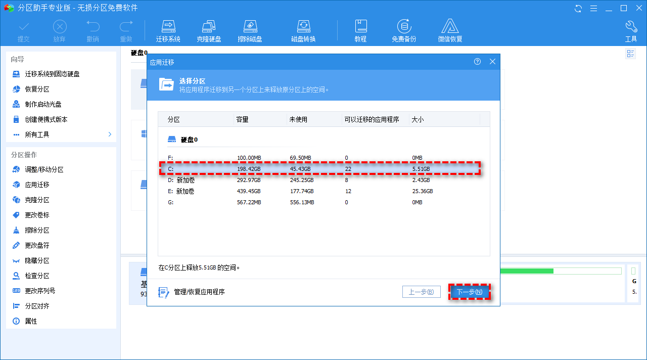Screen dimensions: 647x360
Task: Click the refresh icon in title bar
Action: (577, 8)
